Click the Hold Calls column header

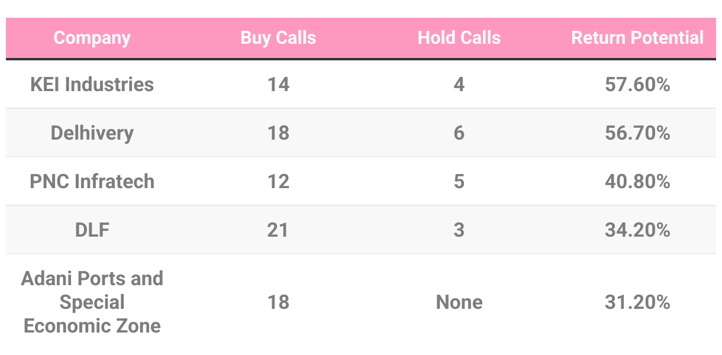tap(459, 38)
